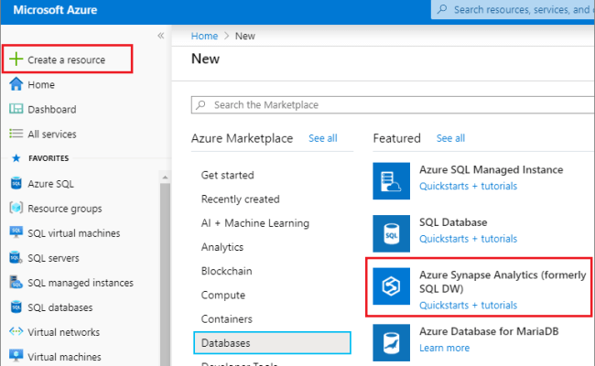Click the Azure Database for MariaDB title
The height and width of the screenshot is (366, 595).
coord(489,331)
